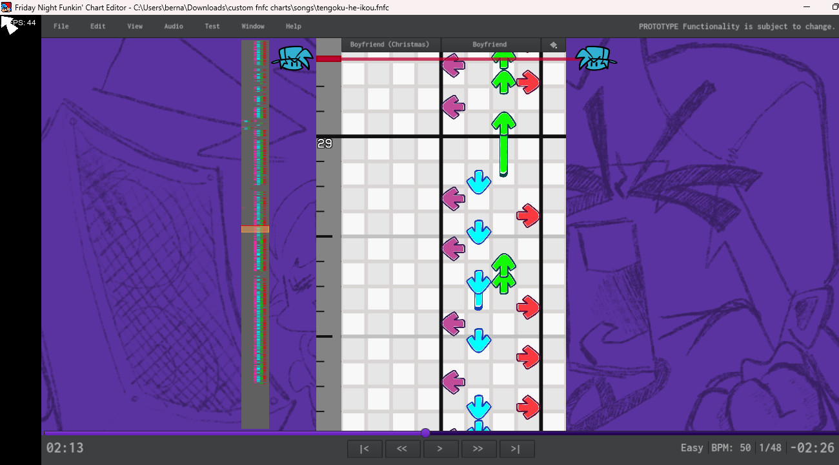Select the Boyfriend (Christmas) strumline header
The height and width of the screenshot is (465, 839).
[x=390, y=45]
